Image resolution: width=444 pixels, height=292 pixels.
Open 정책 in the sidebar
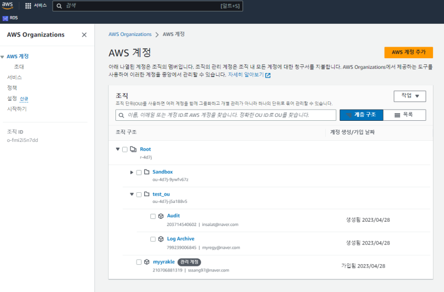(x=12, y=88)
